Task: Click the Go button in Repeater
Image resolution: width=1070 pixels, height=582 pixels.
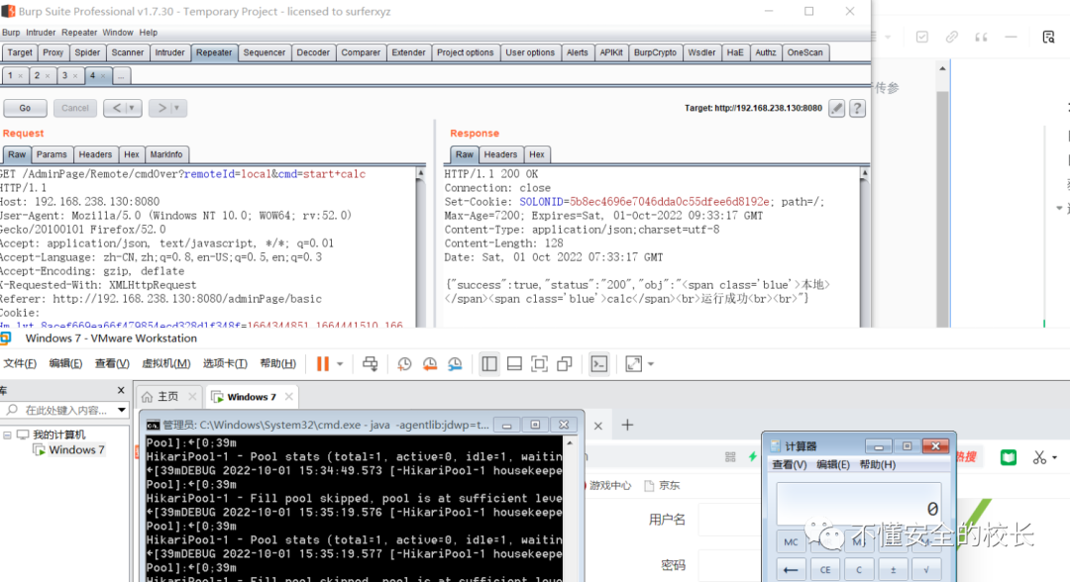Action: (25, 108)
